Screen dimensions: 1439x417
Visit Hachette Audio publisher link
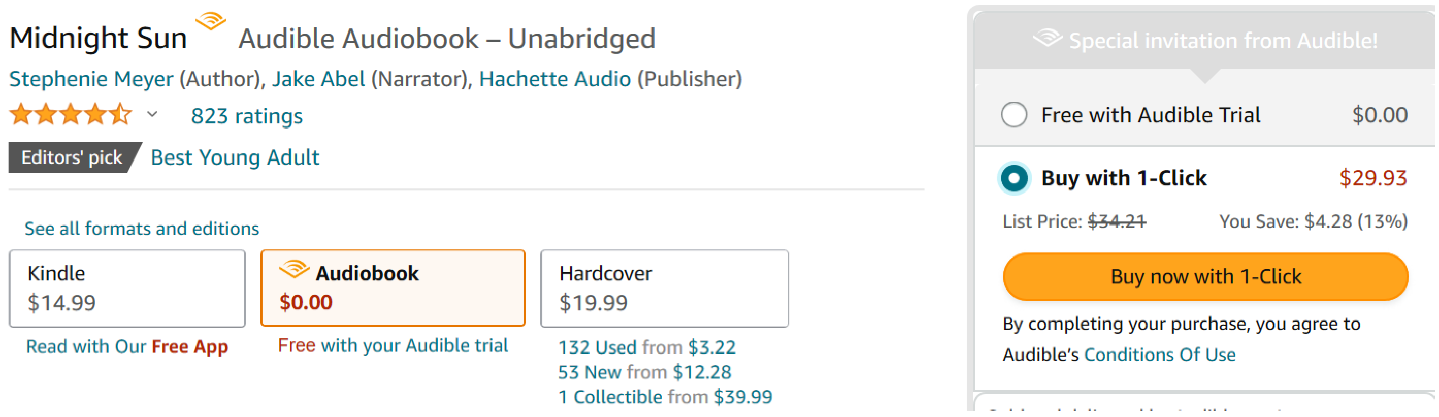click(x=554, y=79)
